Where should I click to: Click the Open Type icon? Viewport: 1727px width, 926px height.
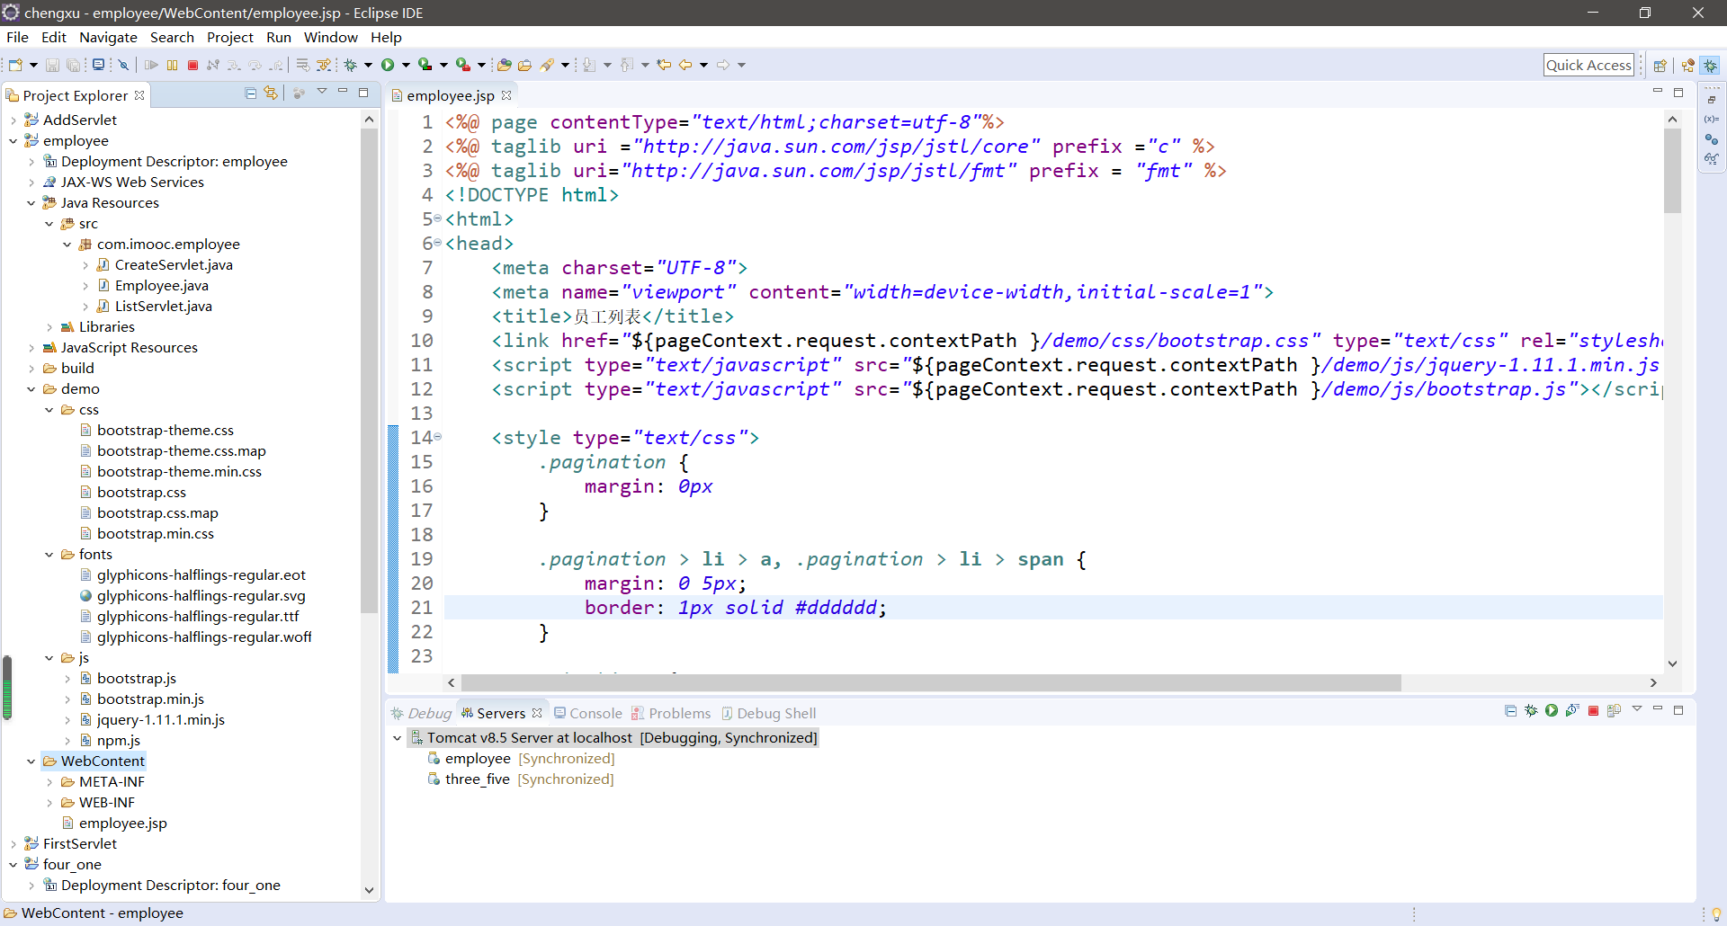[x=505, y=65]
